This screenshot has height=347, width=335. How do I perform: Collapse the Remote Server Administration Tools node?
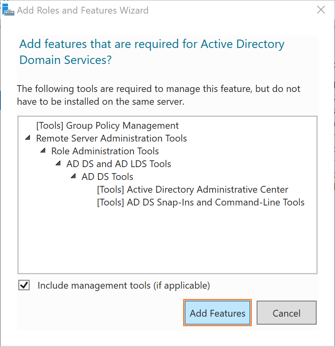click(x=28, y=138)
